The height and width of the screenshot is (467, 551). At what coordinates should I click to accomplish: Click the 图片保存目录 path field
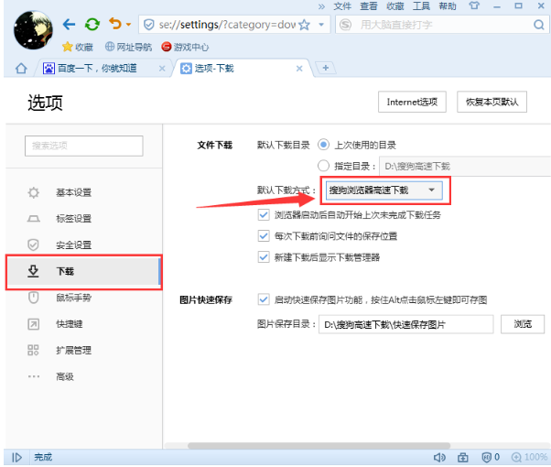click(405, 324)
